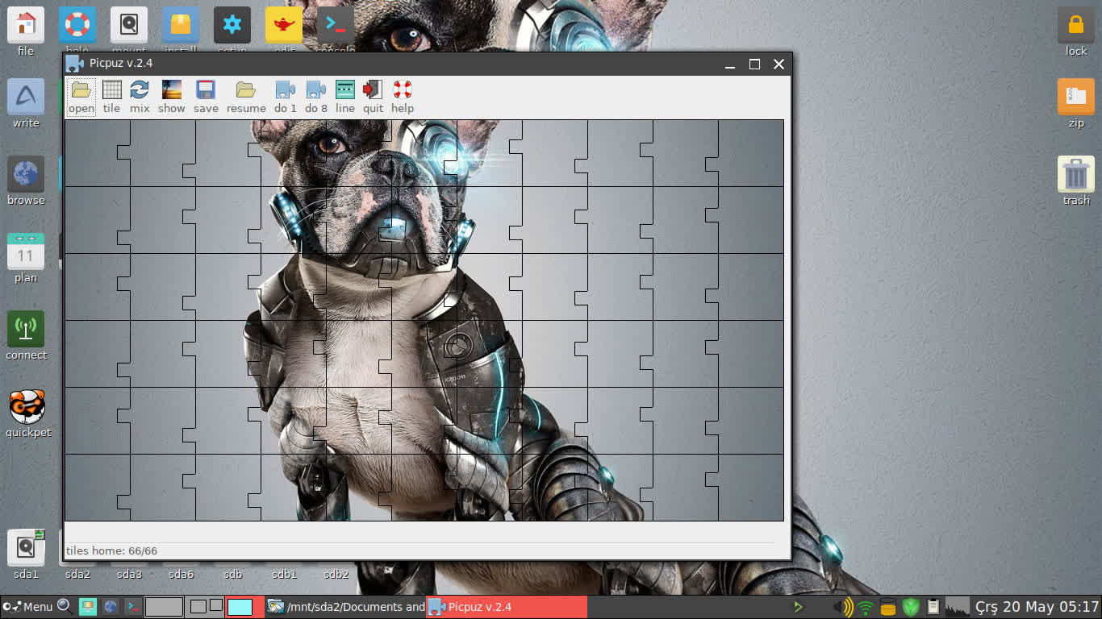Open the trash on the desktop
This screenshot has width=1102, height=619.
pos(1075,173)
